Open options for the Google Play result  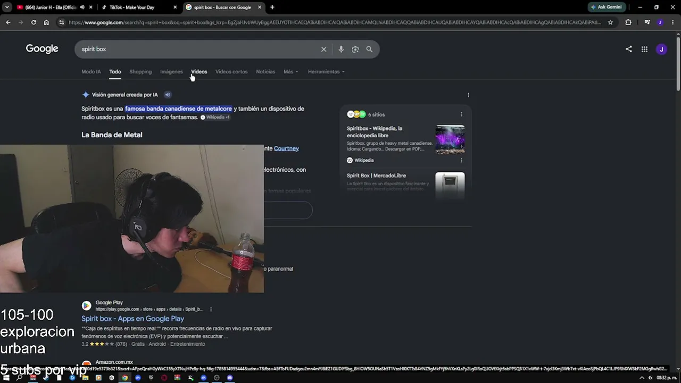(x=211, y=309)
